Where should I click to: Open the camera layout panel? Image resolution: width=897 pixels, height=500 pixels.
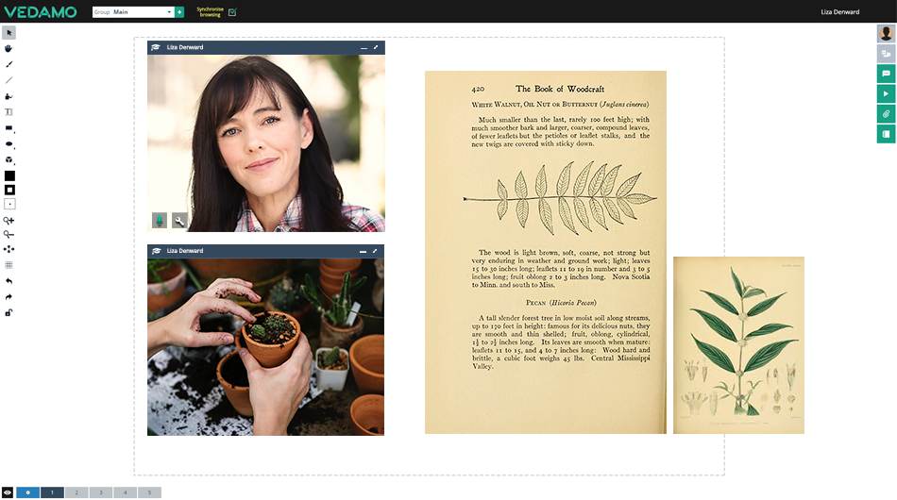click(x=886, y=54)
